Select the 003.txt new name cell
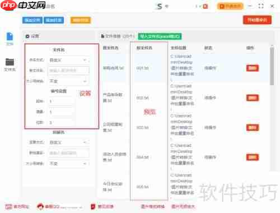The height and width of the screenshot is (213, 280). point(142,128)
